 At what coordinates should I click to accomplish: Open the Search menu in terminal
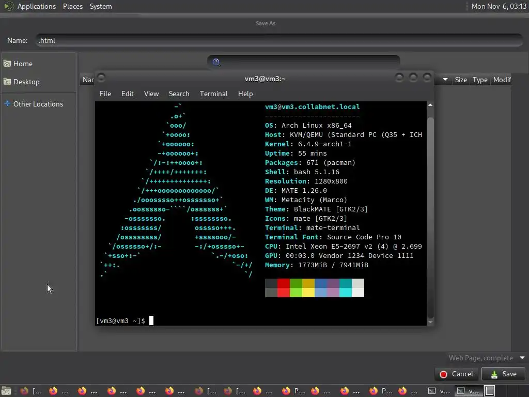click(179, 94)
